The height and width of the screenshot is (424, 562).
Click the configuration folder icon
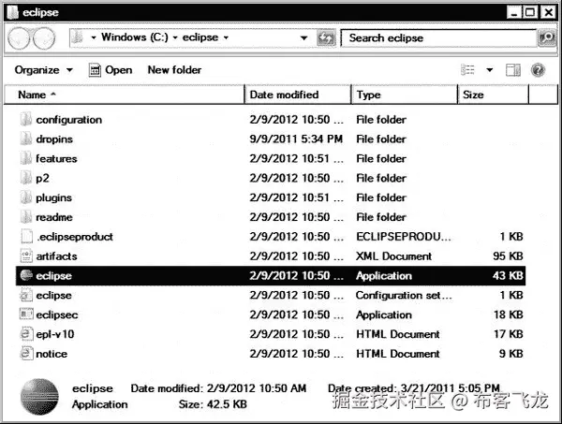26,119
